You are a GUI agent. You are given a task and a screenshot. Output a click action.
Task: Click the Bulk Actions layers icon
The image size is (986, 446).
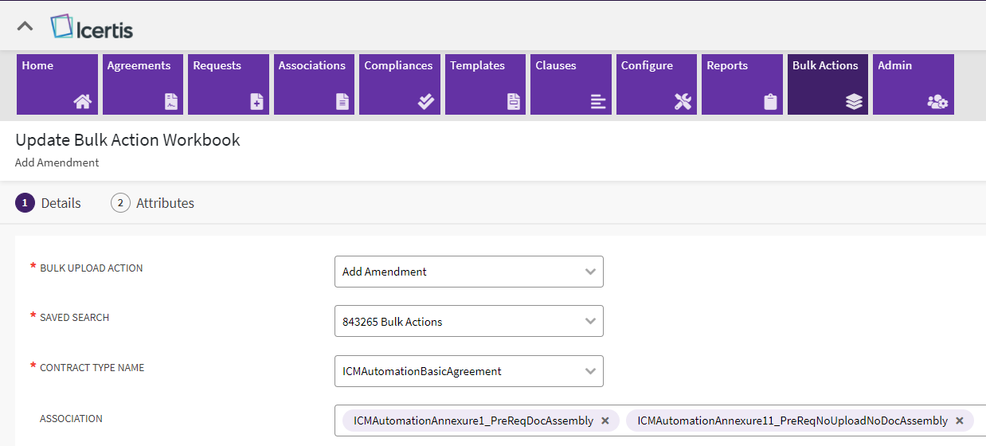click(854, 101)
